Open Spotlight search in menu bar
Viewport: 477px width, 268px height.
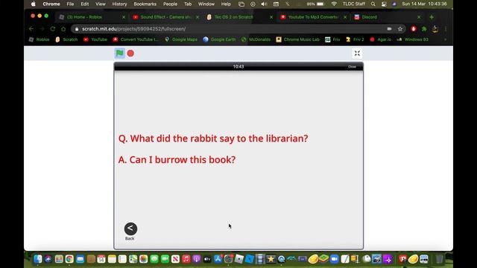[373, 4]
